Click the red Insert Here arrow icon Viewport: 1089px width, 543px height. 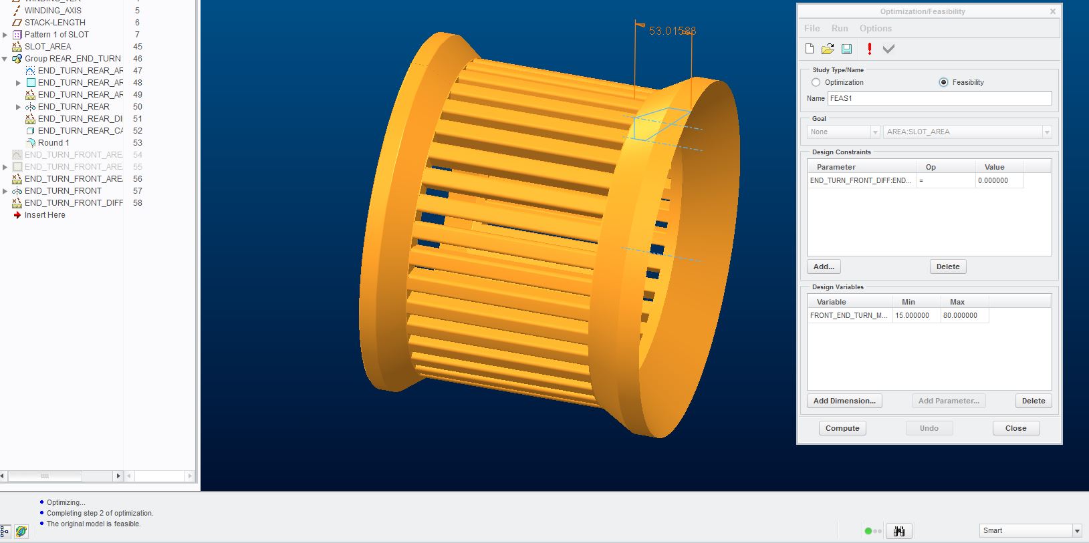click(17, 215)
